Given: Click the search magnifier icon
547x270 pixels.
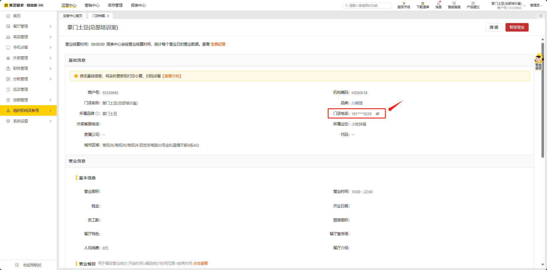Looking at the screenshot, I should (x=347, y=6).
